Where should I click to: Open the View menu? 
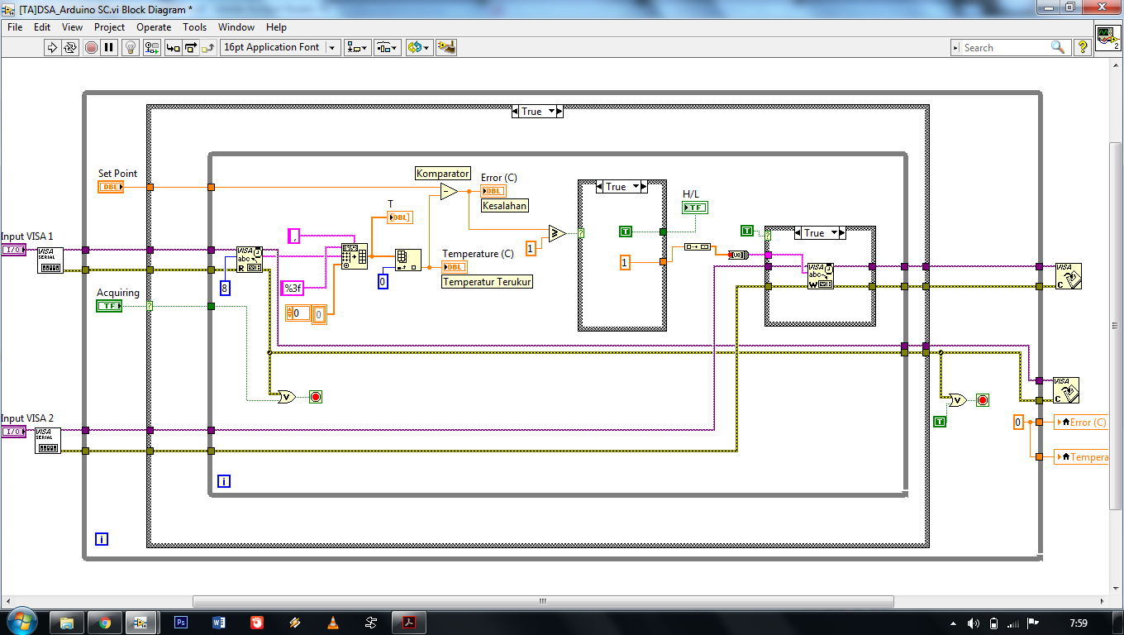click(x=73, y=26)
